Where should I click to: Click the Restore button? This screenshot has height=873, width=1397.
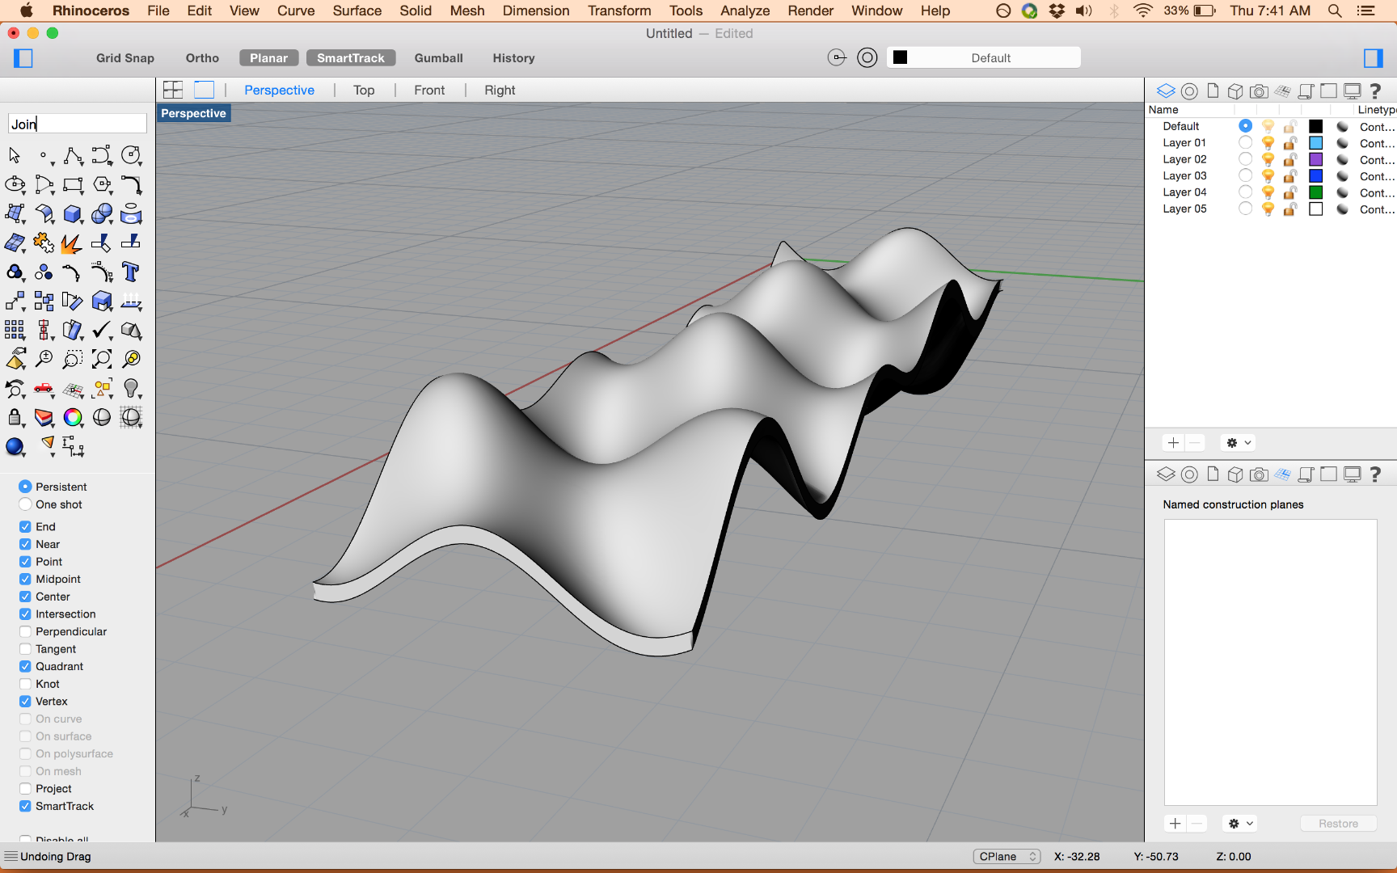[1338, 823]
